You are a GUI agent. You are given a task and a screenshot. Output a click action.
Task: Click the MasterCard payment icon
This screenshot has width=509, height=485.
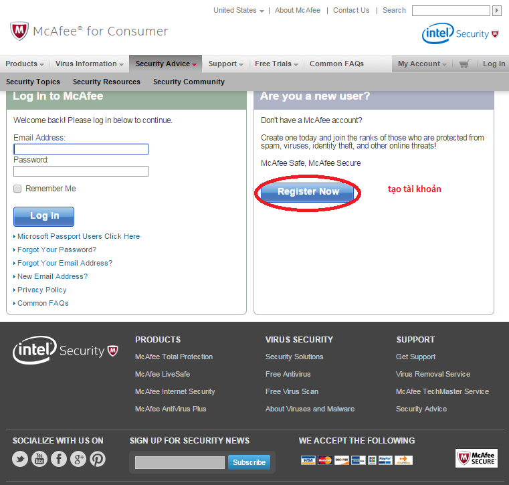325,460
